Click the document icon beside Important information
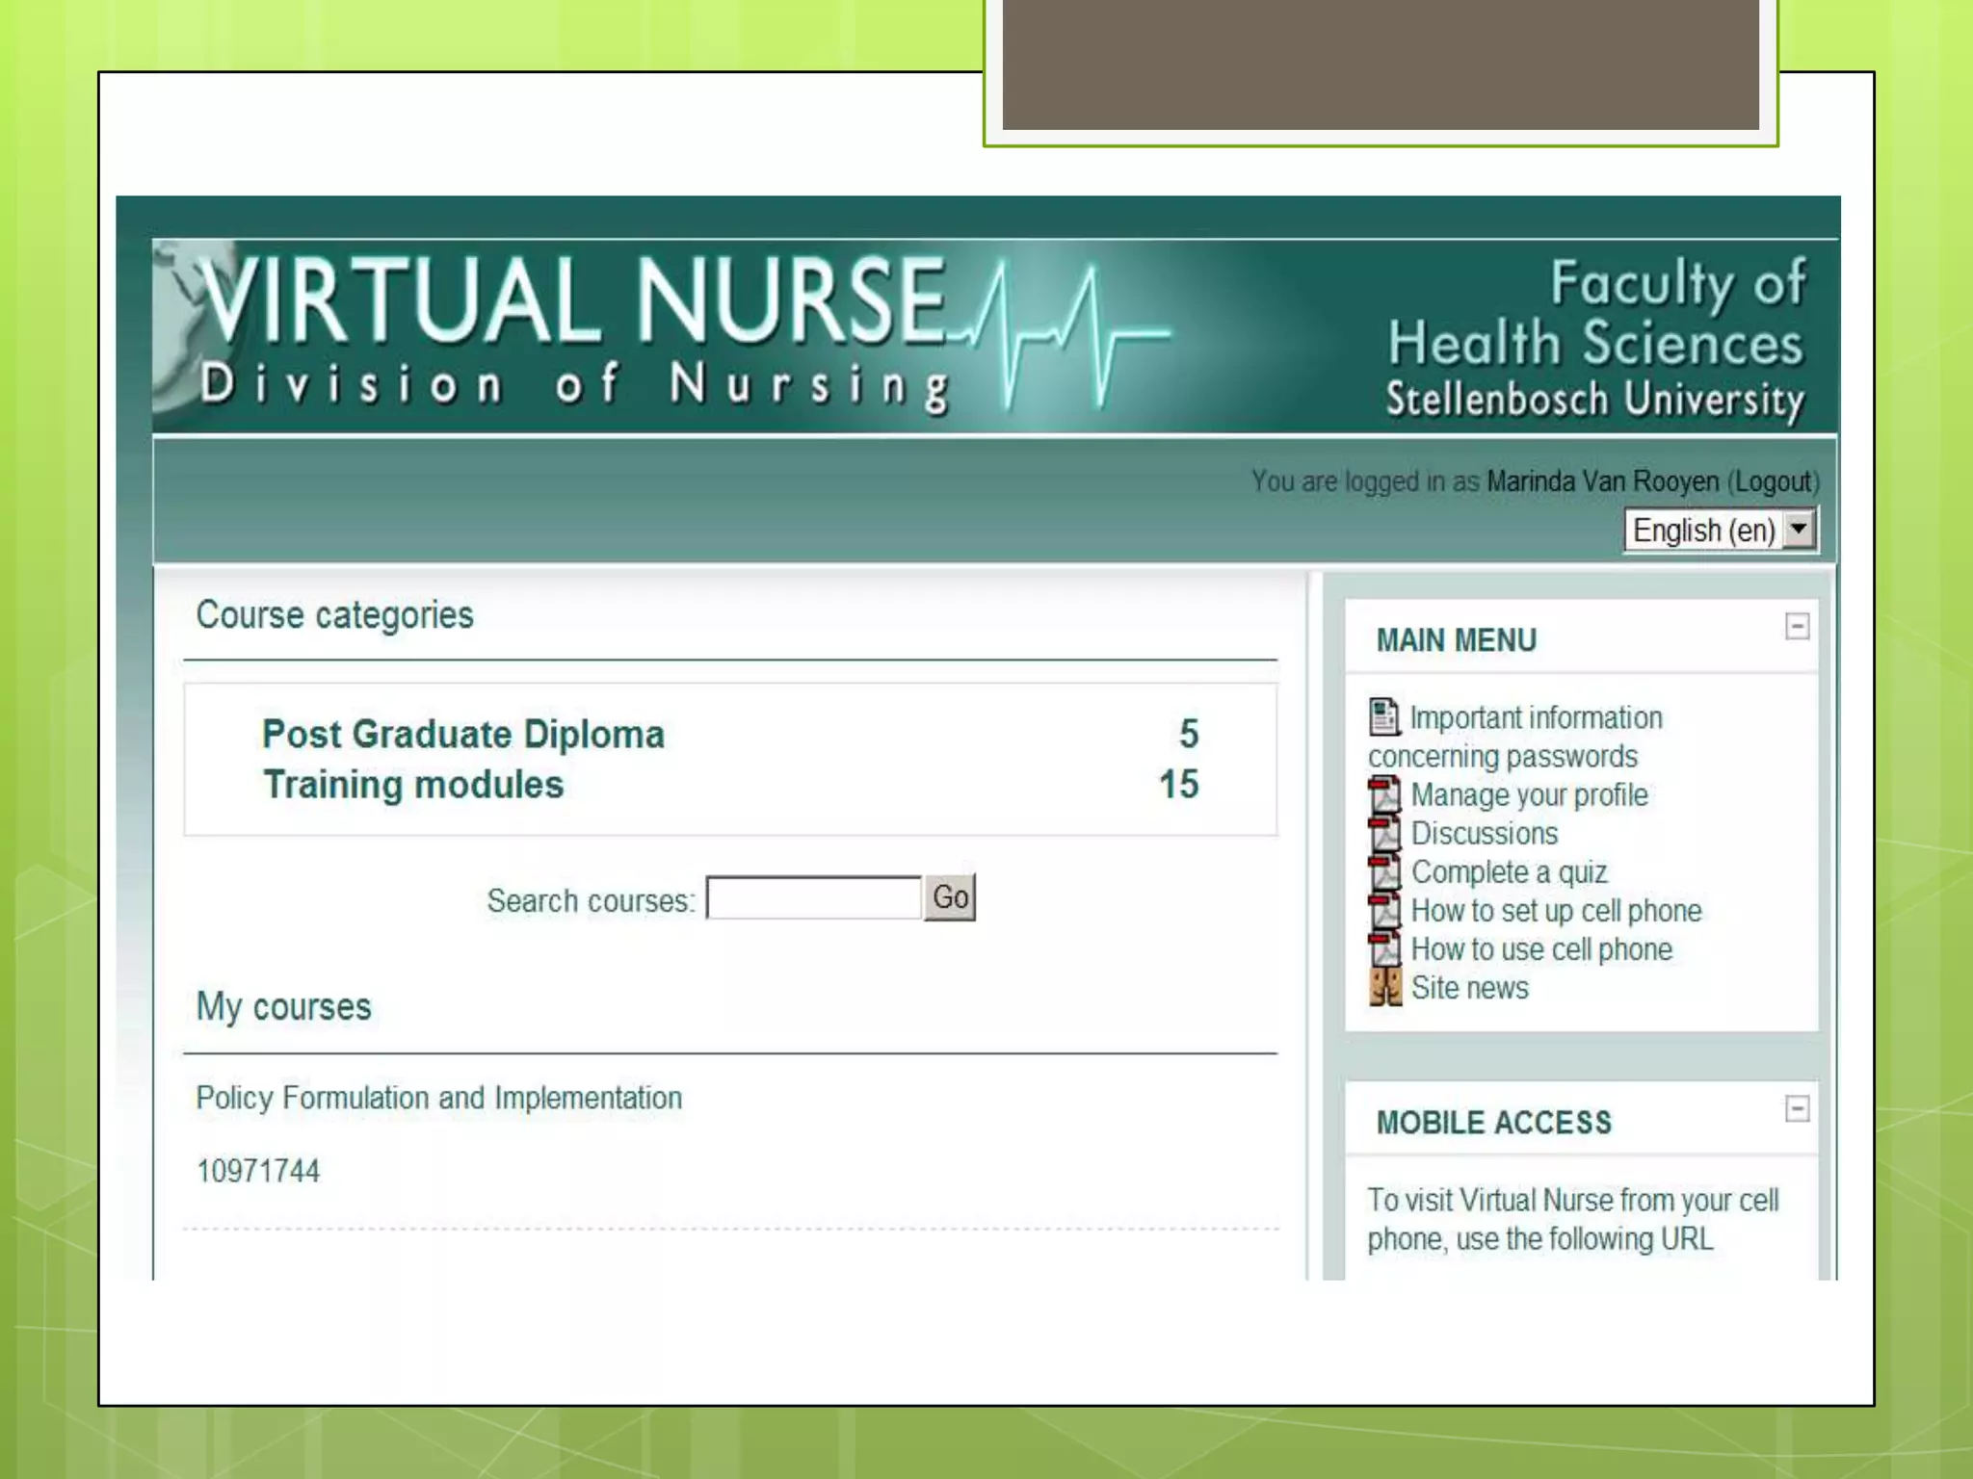 pos(1384,716)
